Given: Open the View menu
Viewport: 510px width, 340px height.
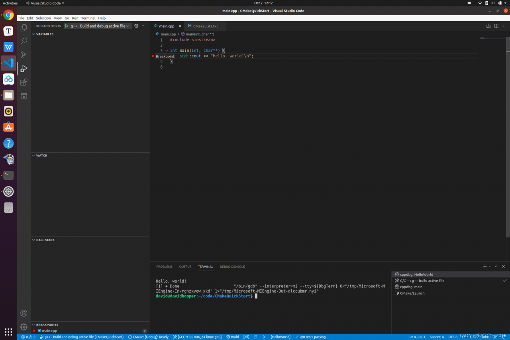Looking at the screenshot, I should point(58,18).
